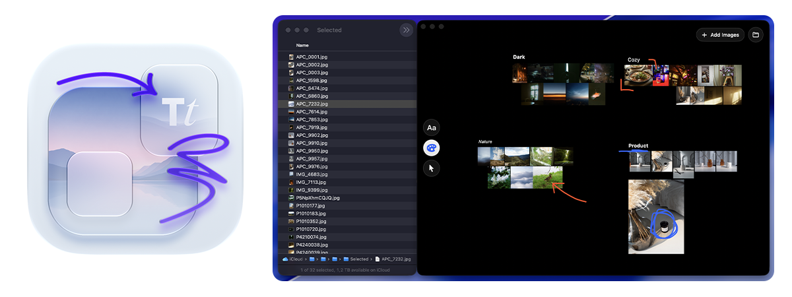Viewport: 792px width, 297px height.
Task: Click the highlighted APC_7232.jpg list row
Action: point(347,104)
